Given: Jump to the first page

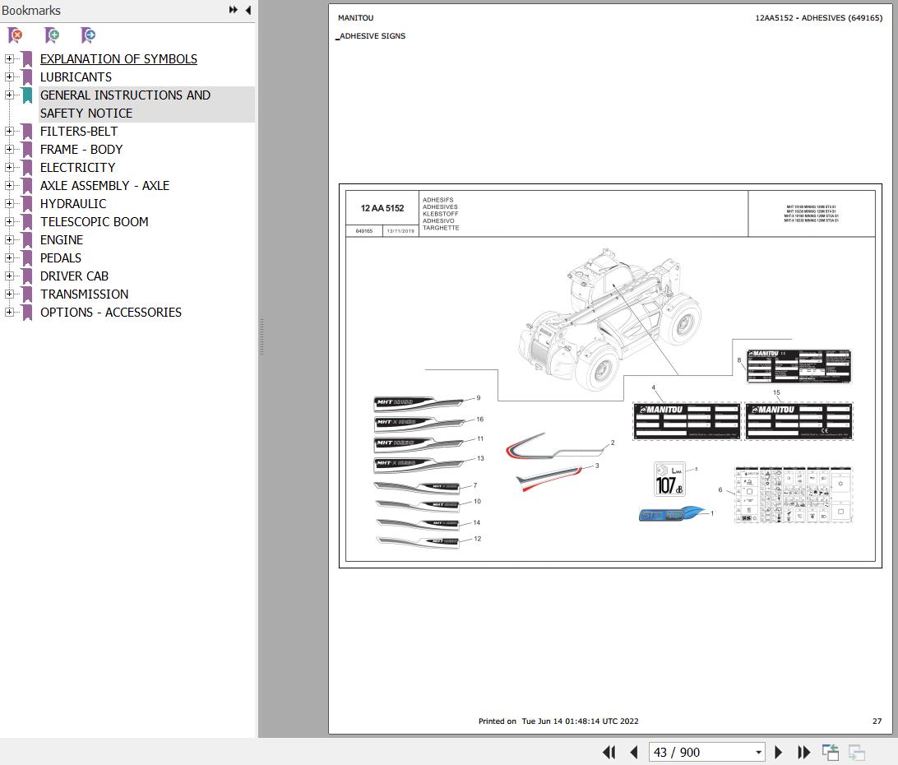Looking at the screenshot, I should (609, 752).
